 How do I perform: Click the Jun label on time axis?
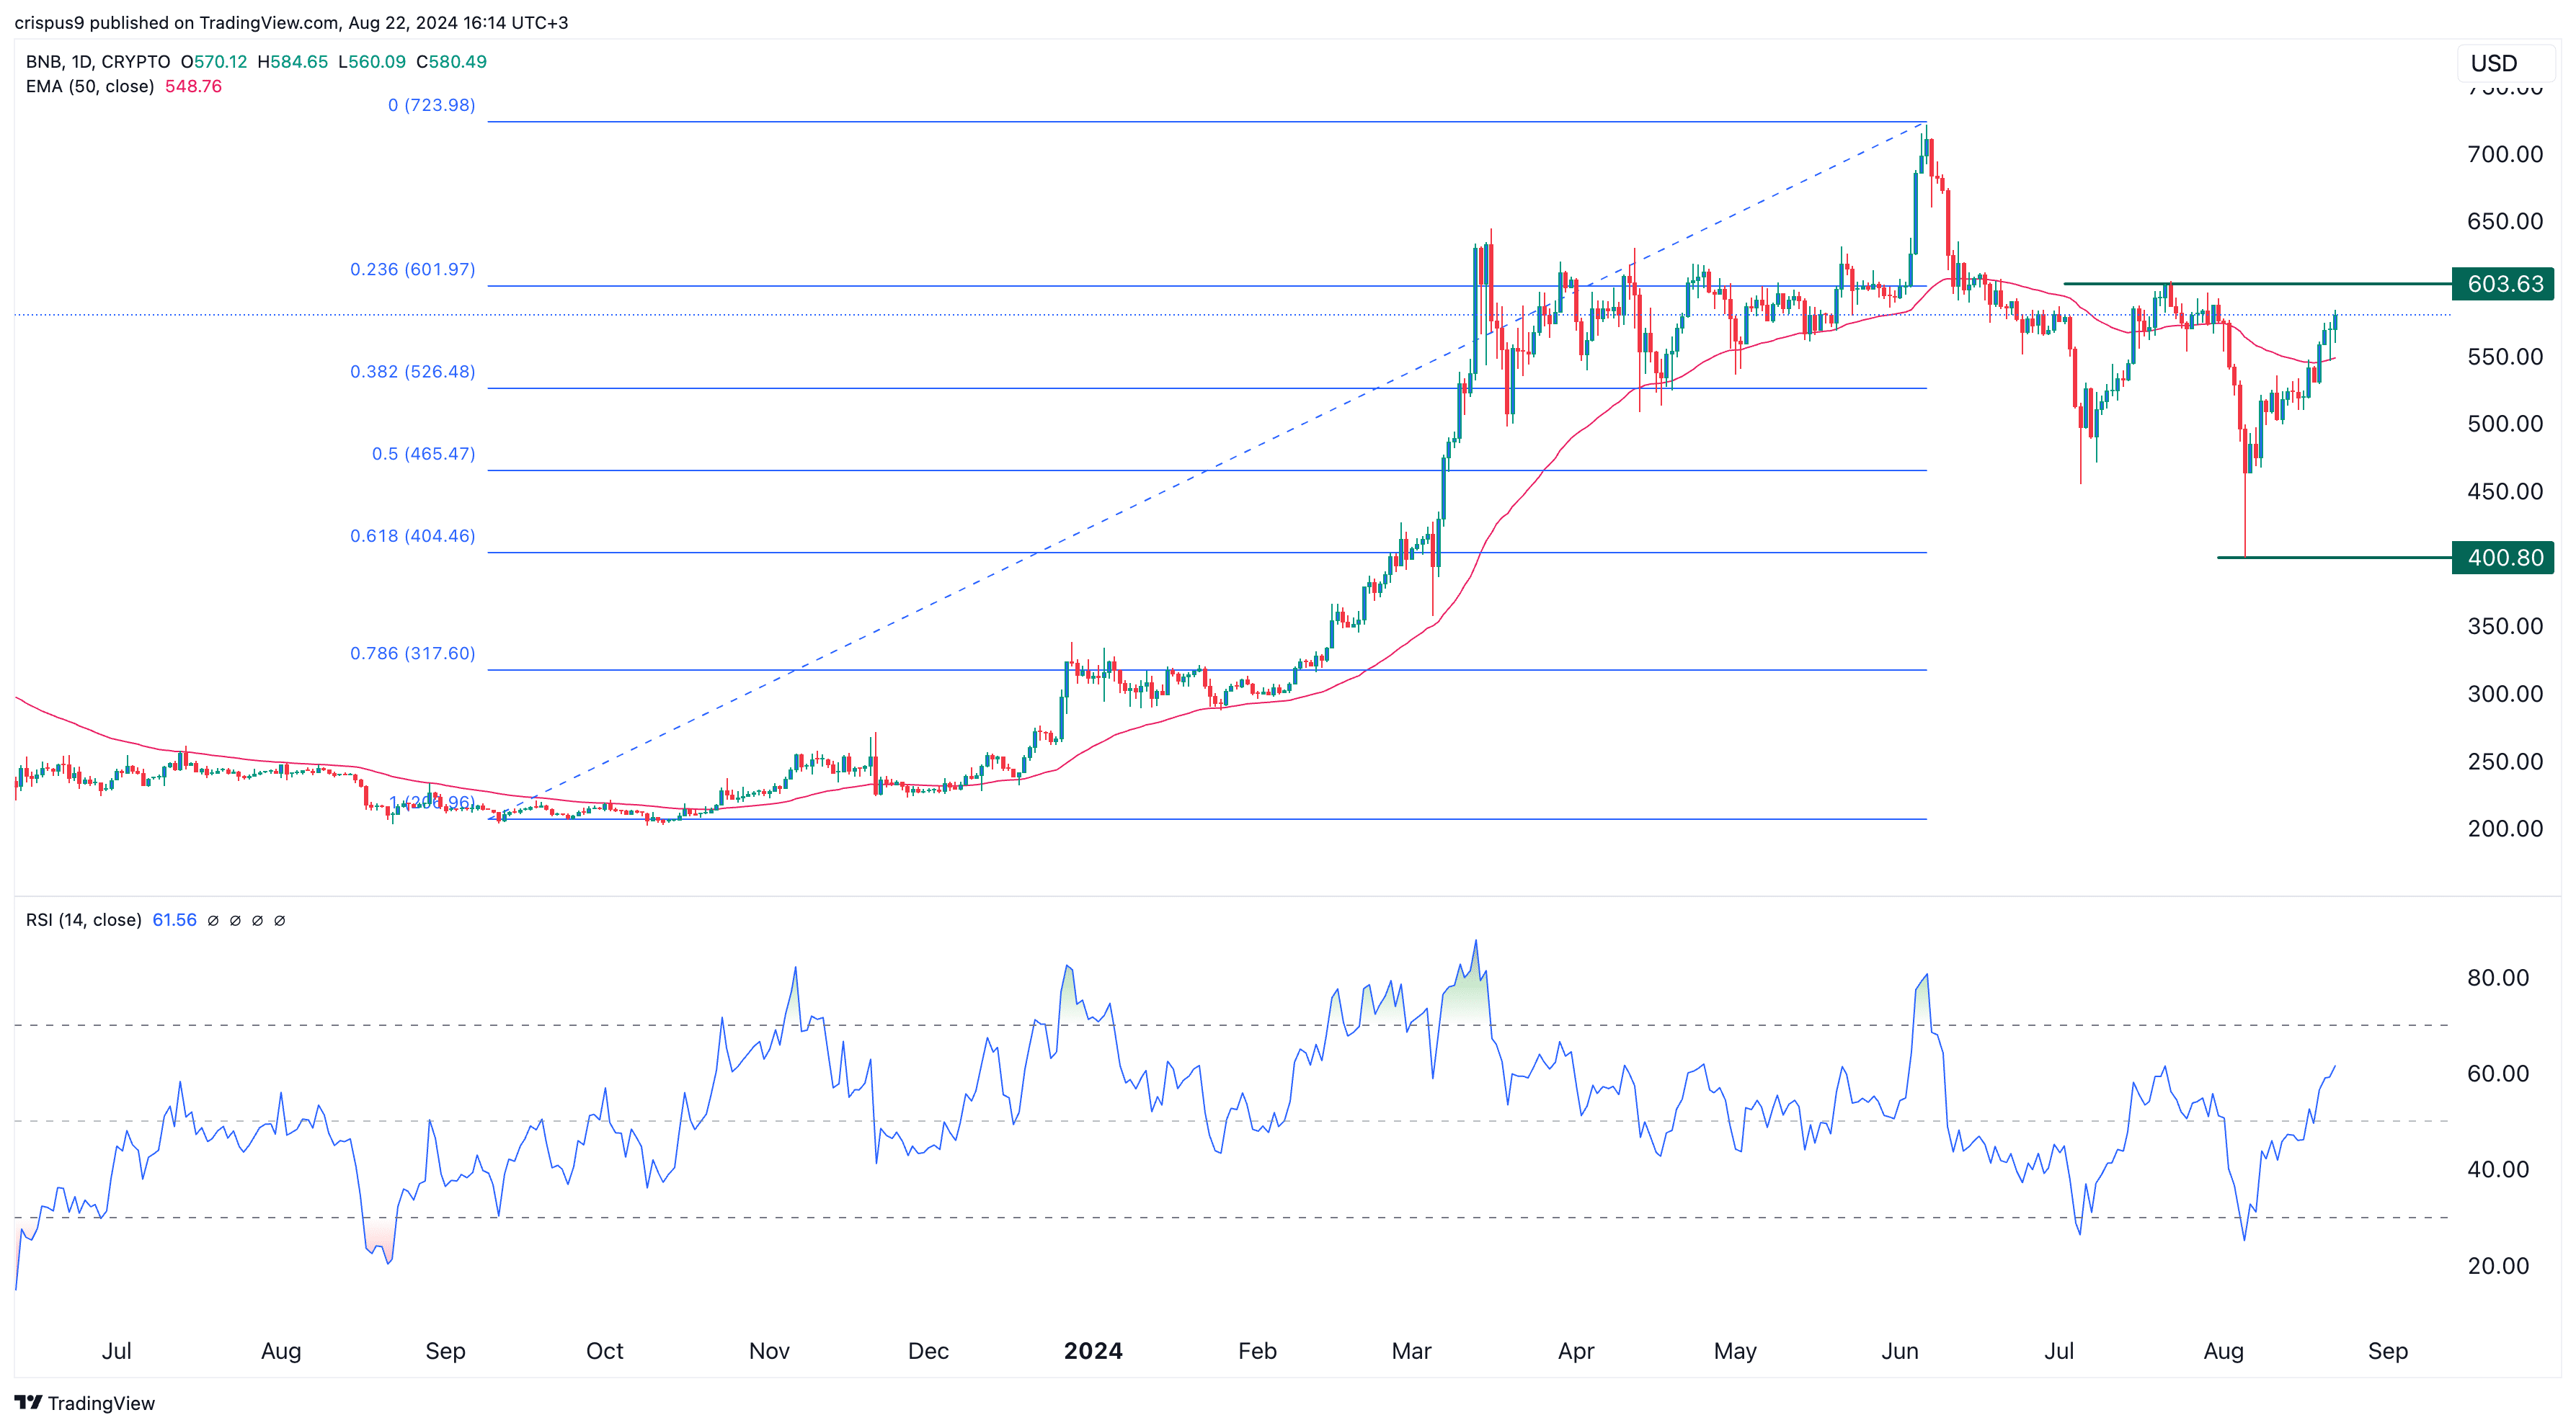coord(1900,1351)
